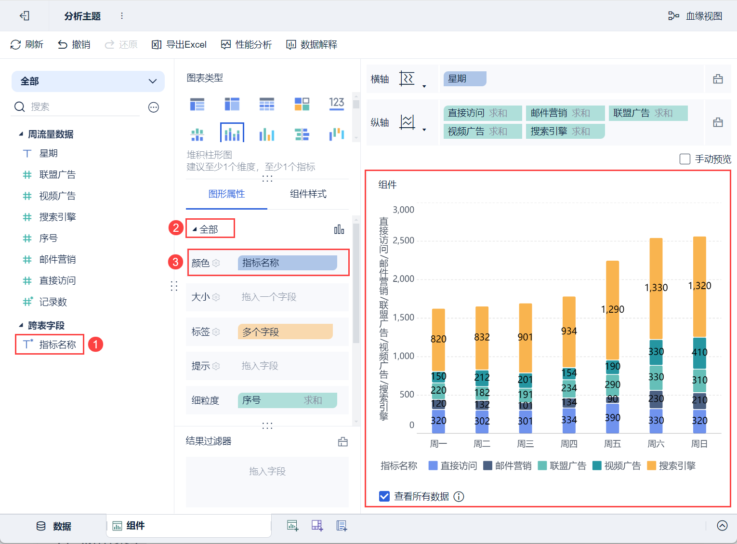The height and width of the screenshot is (544, 737).
Task: Choose the cross table chart type icon
Action: (232, 104)
